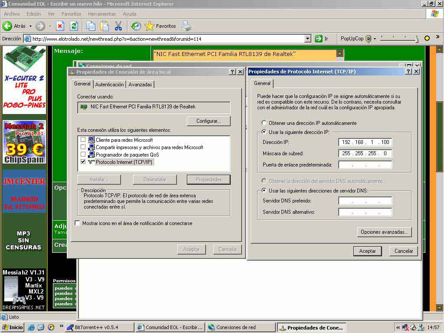This screenshot has height=333, width=444.
Task: Click the Refresh page toolbar icon
Action: (x=74, y=26)
